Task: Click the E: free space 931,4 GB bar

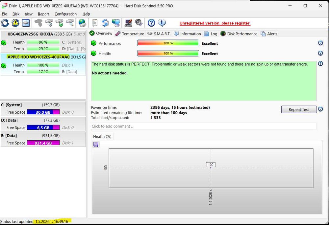Action: click(43, 143)
